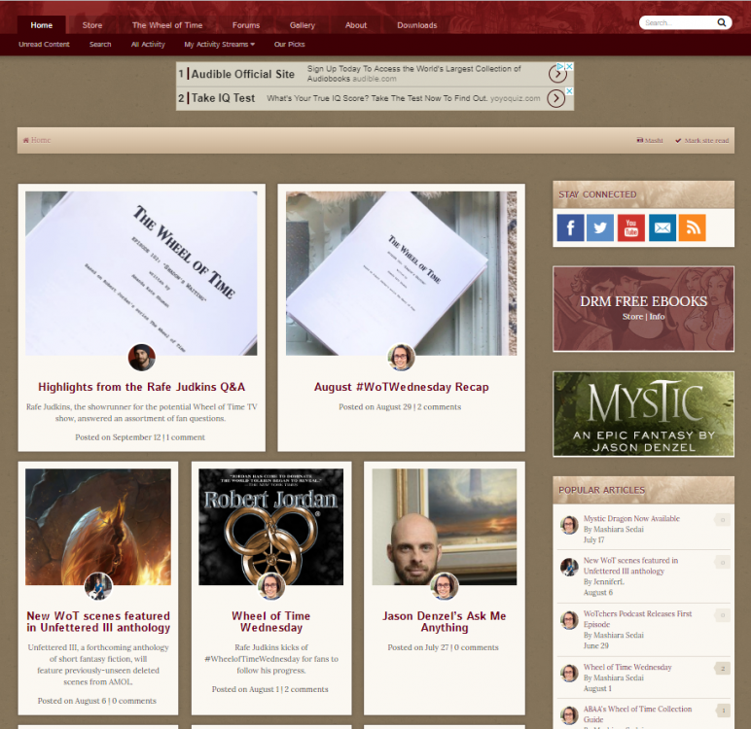Open August #WoTWednesday Recap article
This screenshot has width=751, height=729.
[x=402, y=387]
